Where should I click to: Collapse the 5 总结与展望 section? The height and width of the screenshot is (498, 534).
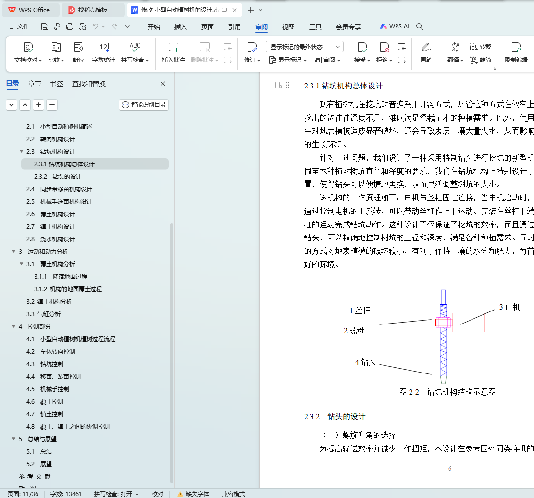pyautogui.click(x=14, y=439)
